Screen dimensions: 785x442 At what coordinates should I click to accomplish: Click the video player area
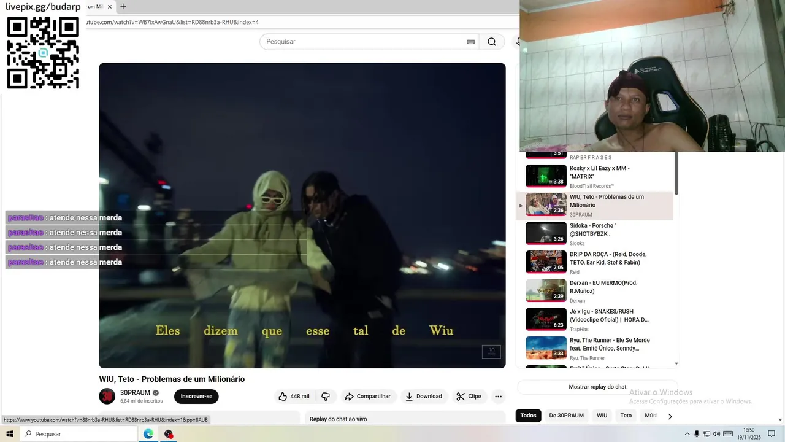(302, 215)
